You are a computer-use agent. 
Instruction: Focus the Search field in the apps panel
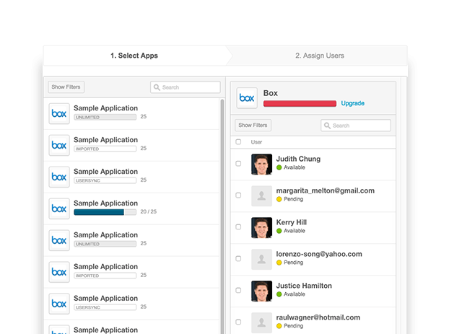coord(186,87)
